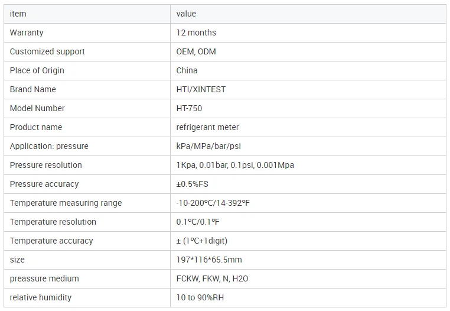Select the 'Place of Origin' label
Viewport: 450px width, 311px height.
(37, 70)
